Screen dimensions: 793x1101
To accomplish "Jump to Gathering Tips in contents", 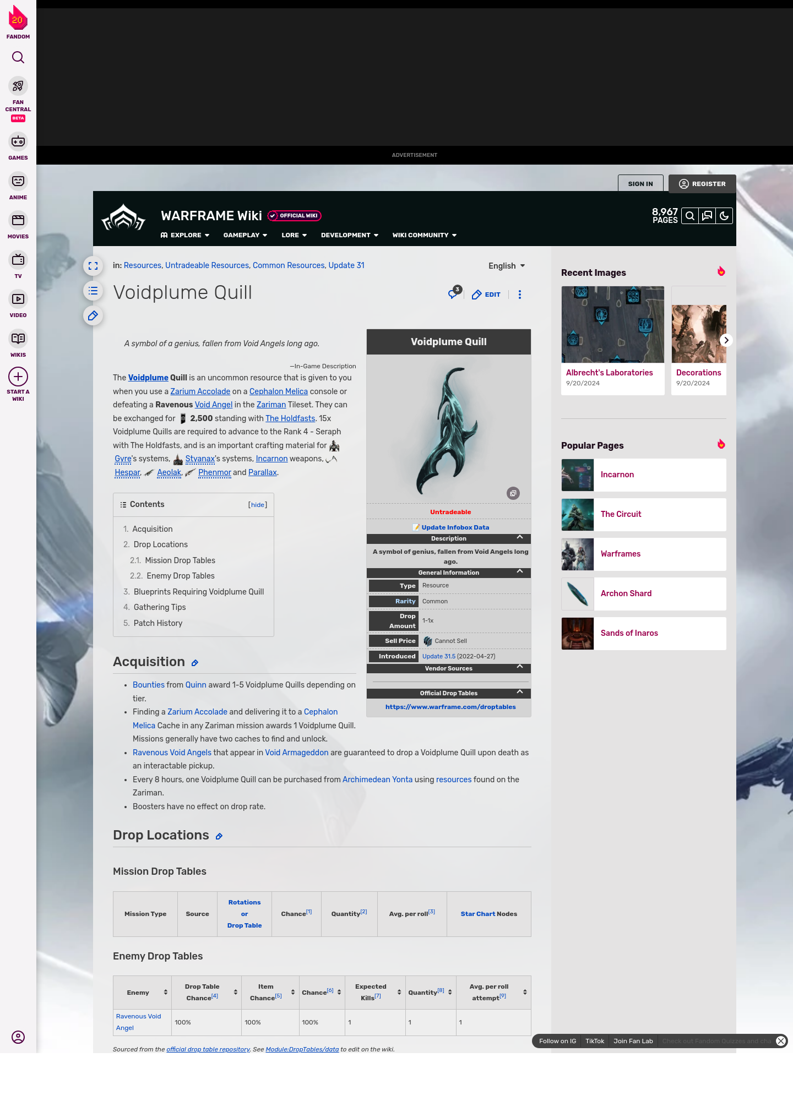I will [x=160, y=607].
